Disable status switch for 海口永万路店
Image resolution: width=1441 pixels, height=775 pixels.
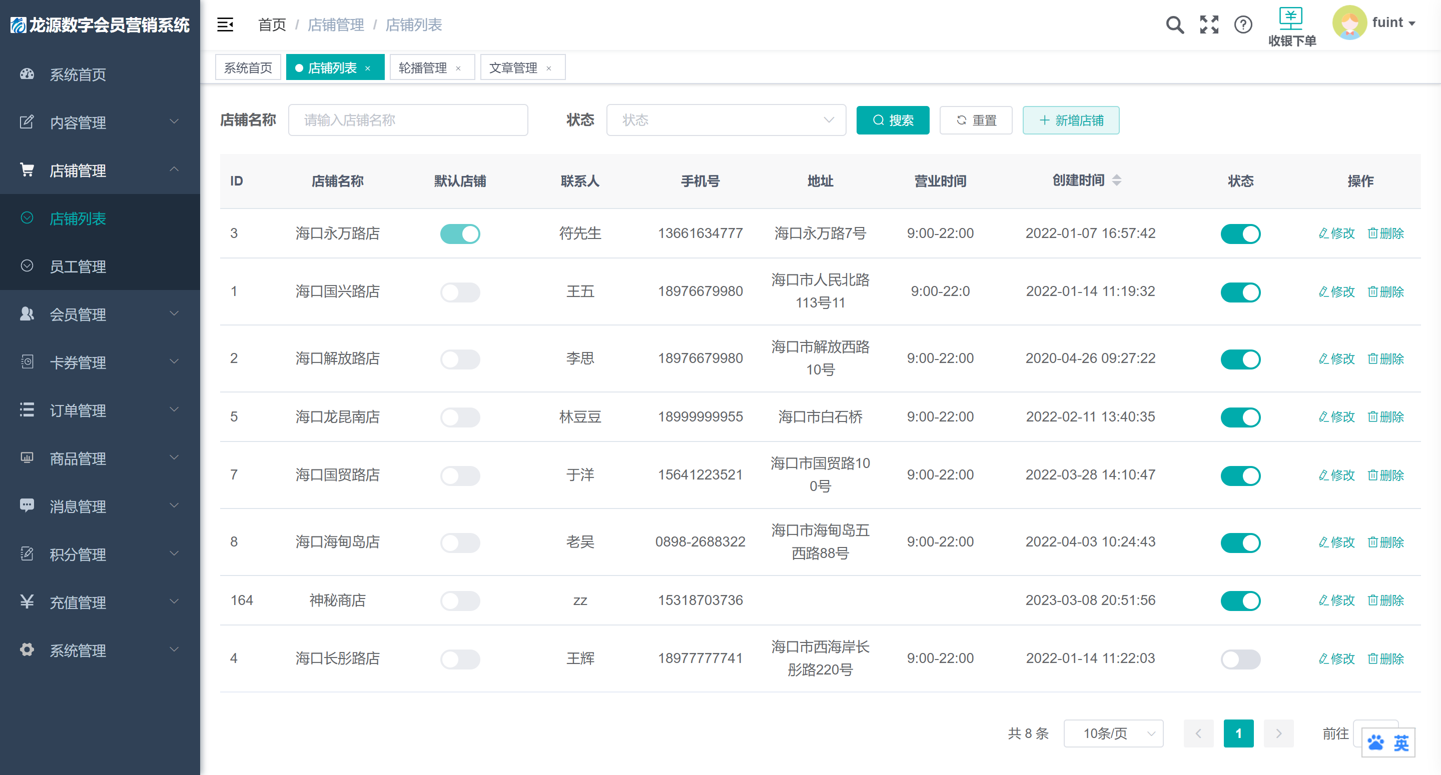pos(1240,233)
